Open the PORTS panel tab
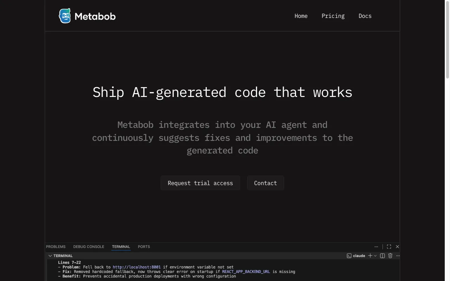 [x=144, y=247]
